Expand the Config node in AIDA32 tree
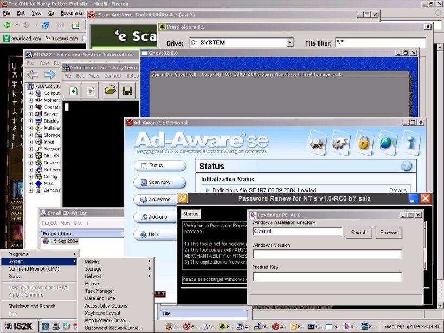444x333 pixels. tap(30, 176)
